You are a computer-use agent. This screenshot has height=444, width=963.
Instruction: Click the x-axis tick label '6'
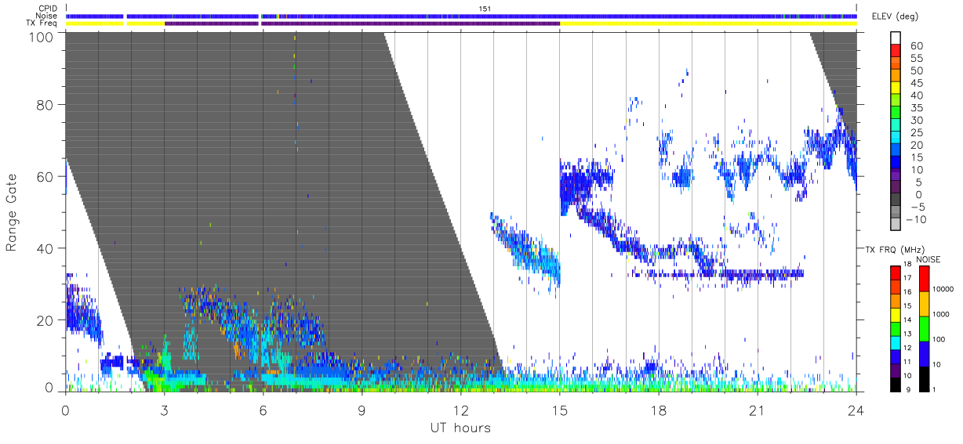click(263, 410)
